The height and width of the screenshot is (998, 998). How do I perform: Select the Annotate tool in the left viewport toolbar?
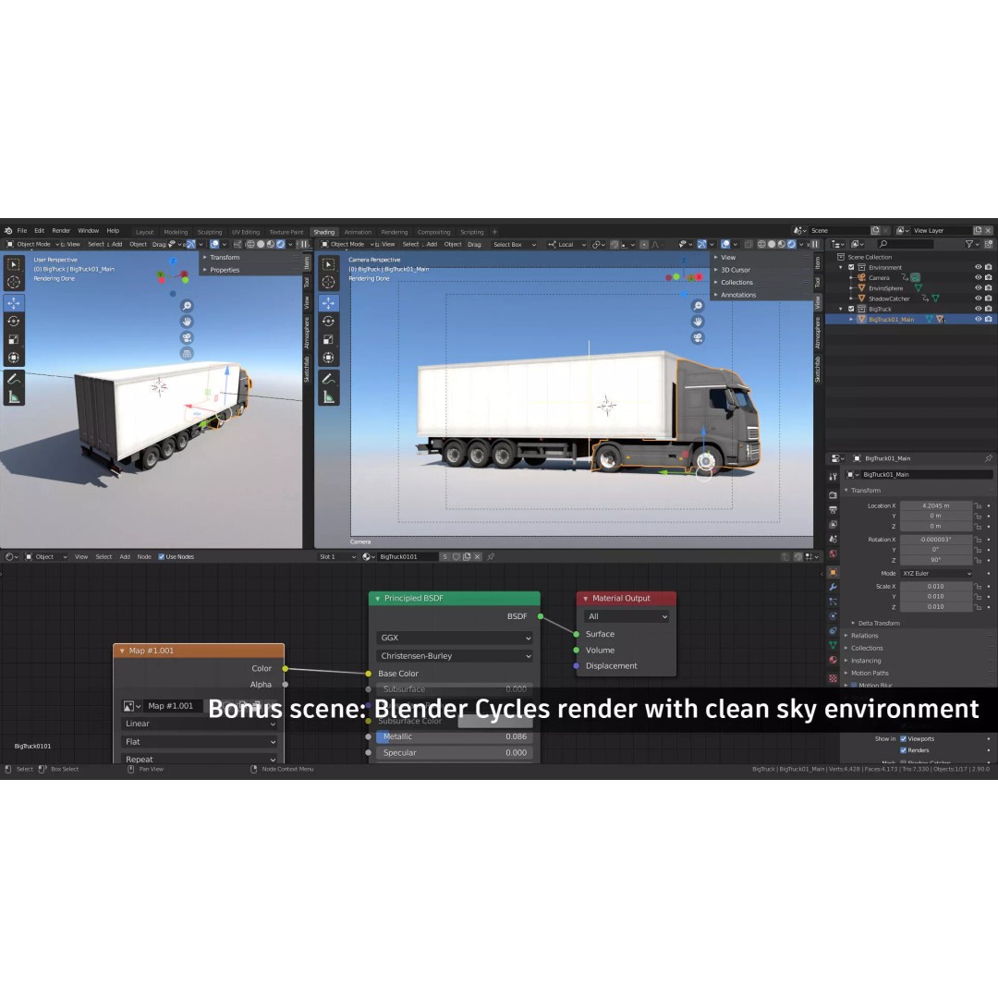(13, 380)
